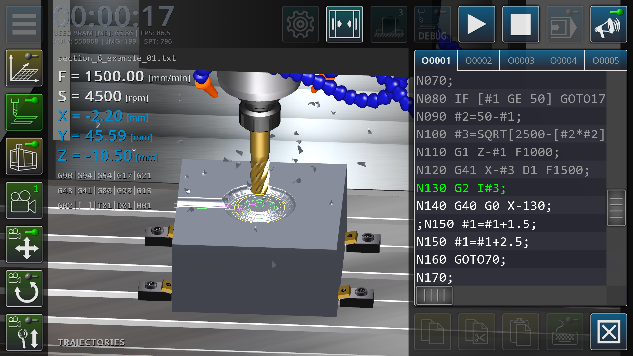
Task: Activate the DEBUG mode icon
Action: coord(432,24)
